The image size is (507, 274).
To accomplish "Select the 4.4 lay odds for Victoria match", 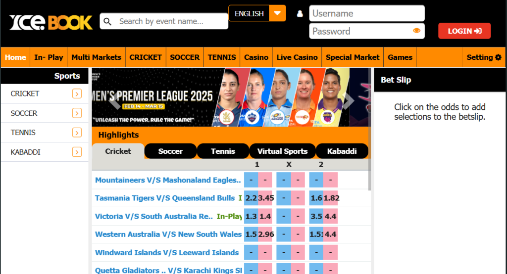I will [x=331, y=217].
